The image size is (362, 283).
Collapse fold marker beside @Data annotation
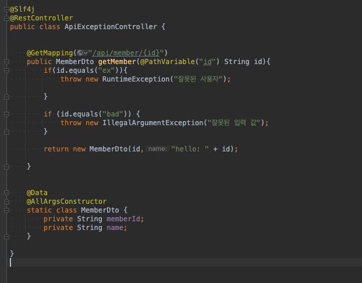6,193
